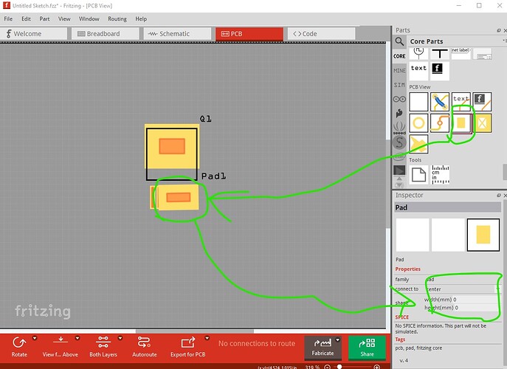Click the Fabricate button
This screenshot has height=369, width=507.
click(x=323, y=348)
